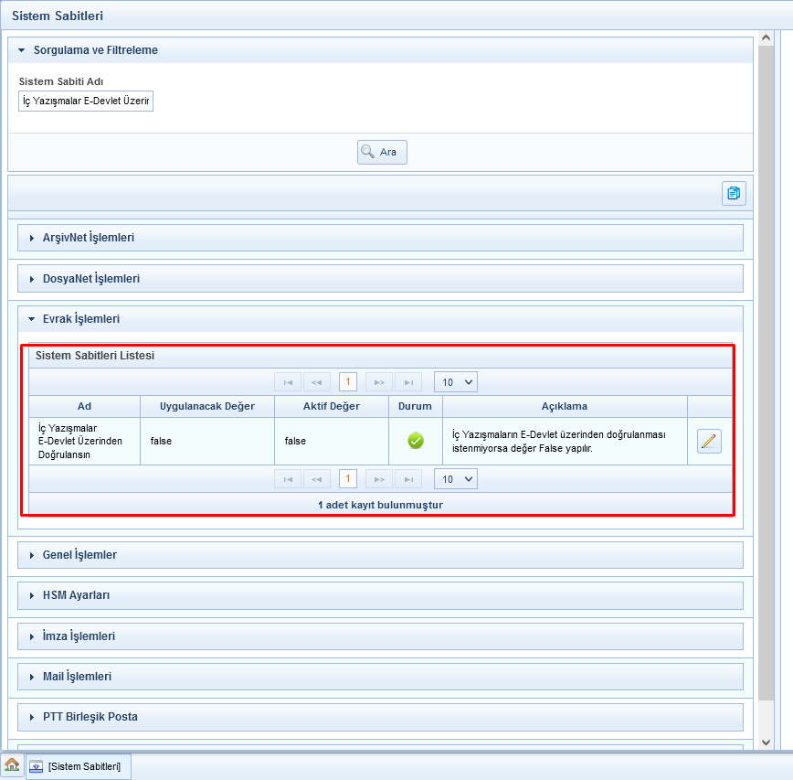
Task: Go to previous page in bottom paginator
Action: click(x=317, y=479)
